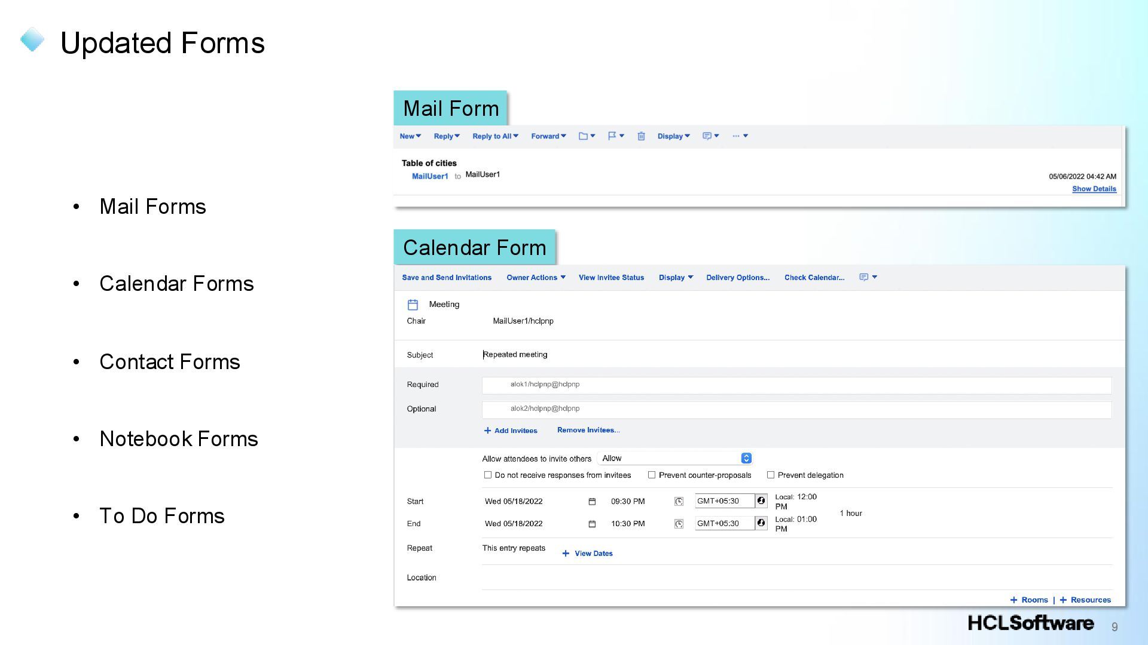This screenshot has width=1148, height=645.
Task: Open the Start date calendar picker icon
Action: point(592,502)
